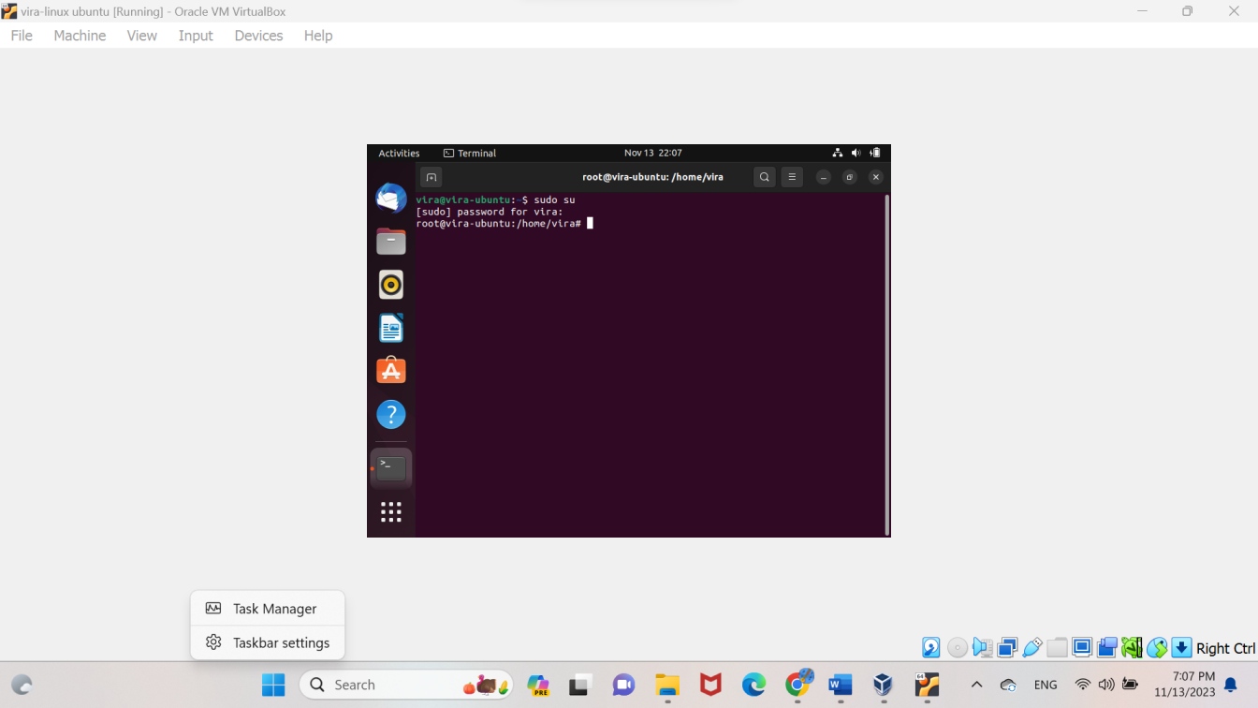
Task: Open the Thunderbird mail icon in Ubuntu dock
Action: click(x=391, y=198)
